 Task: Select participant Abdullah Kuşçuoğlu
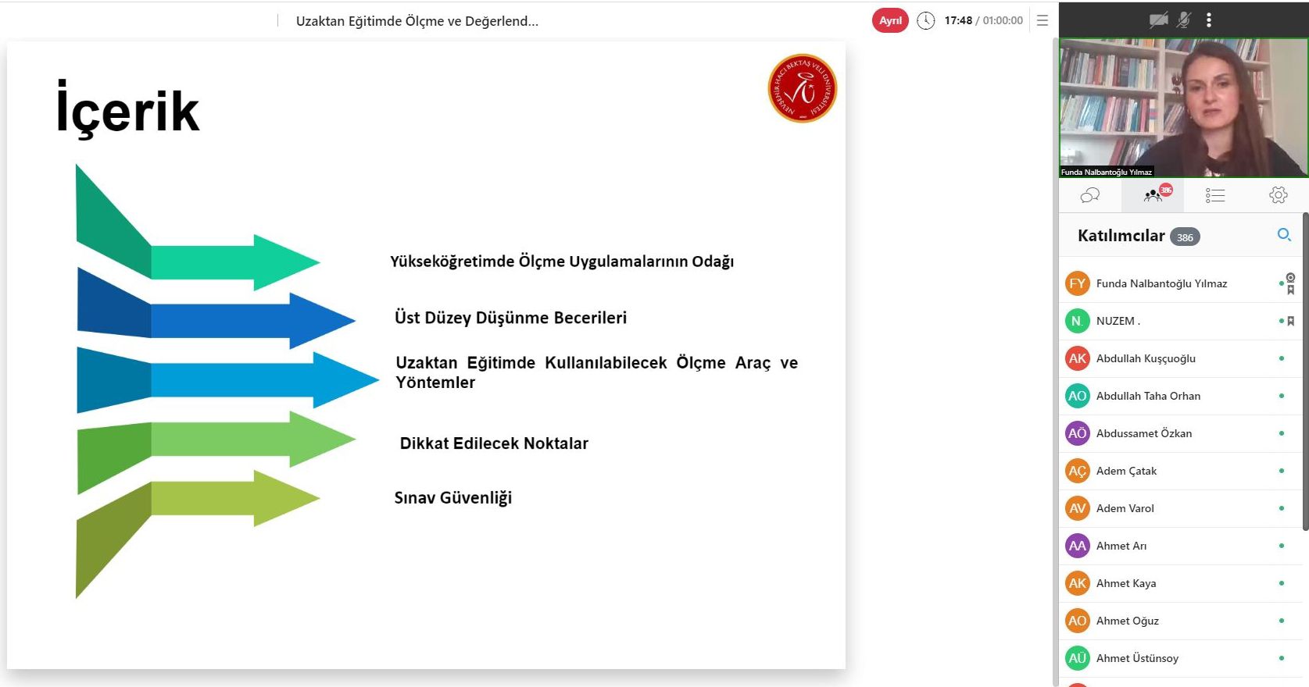(1146, 358)
